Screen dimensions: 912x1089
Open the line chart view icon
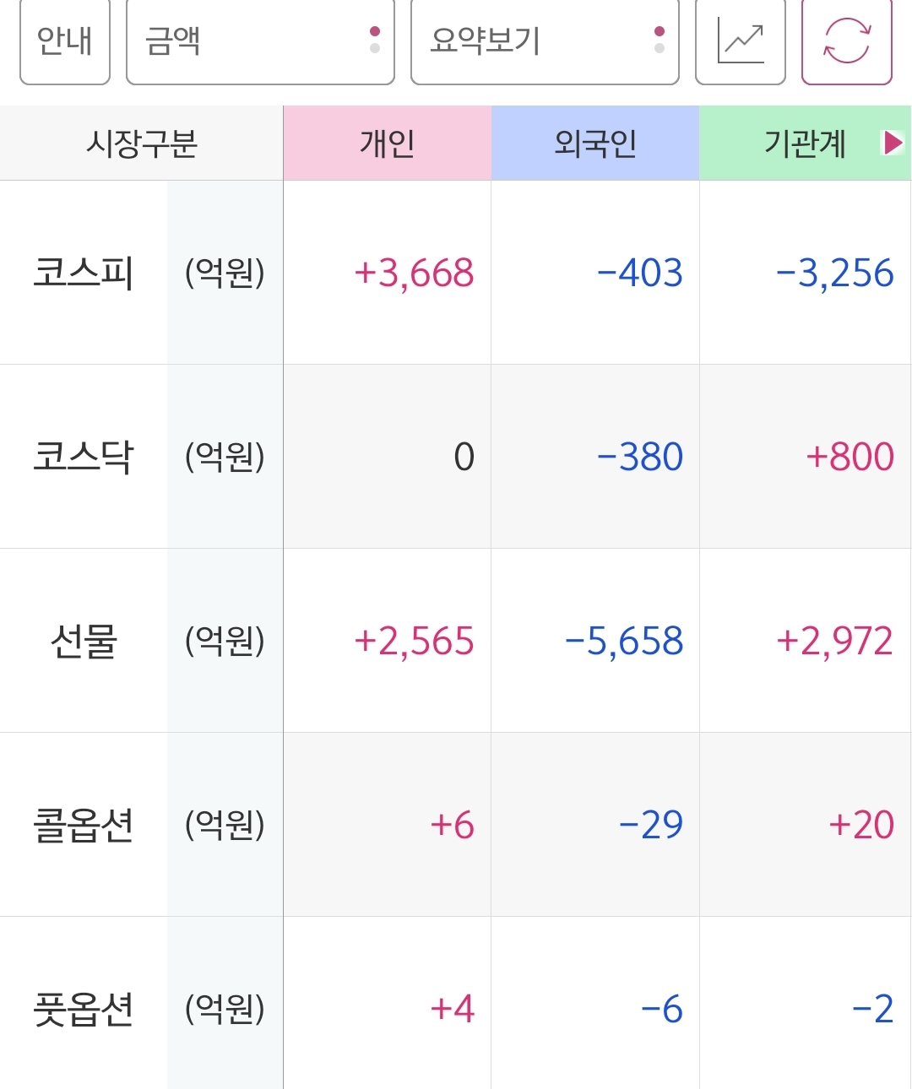pos(741,42)
